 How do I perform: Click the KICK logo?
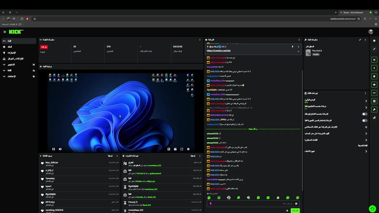(x=16, y=32)
